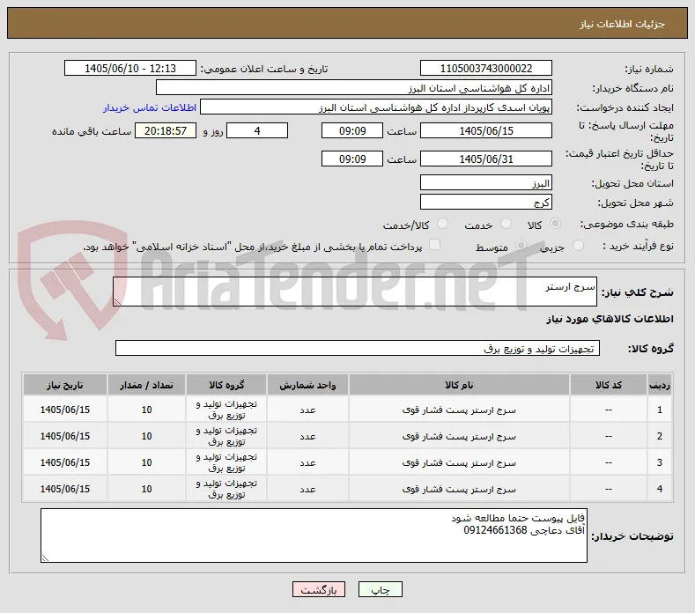This screenshot has width=695, height=613.
Task: Choose the متوسط purchase type radio
Action: pyautogui.click(x=521, y=245)
